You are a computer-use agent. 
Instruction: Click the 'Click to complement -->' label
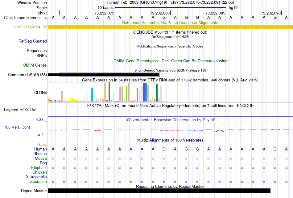(x=25, y=18)
